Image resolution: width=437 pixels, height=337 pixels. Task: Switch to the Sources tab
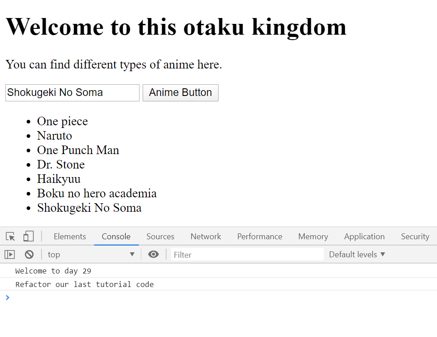pyautogui.click(x=160, y=237)
